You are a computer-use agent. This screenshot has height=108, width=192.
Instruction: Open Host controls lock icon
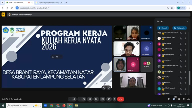click(188, 99)
